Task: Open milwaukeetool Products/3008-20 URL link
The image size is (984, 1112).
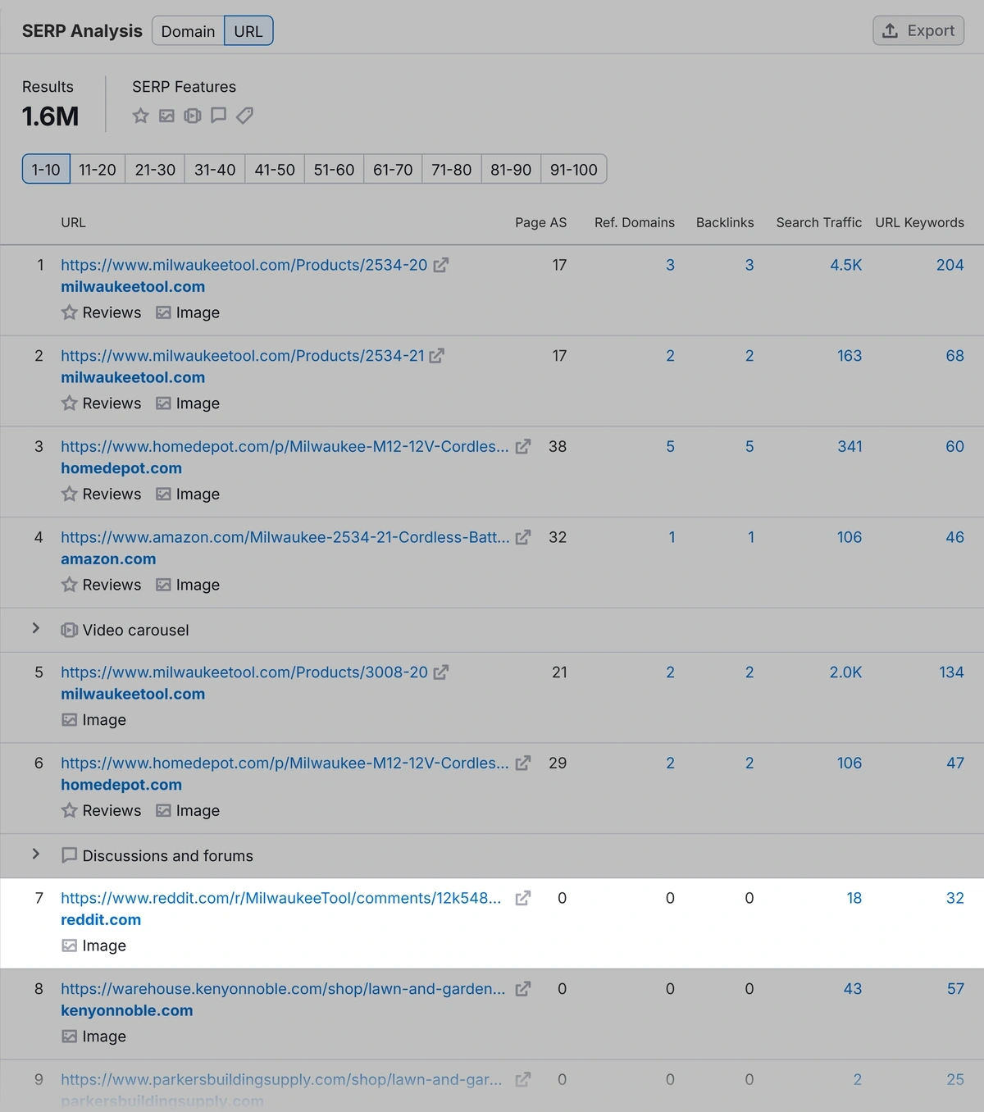Action: (244, 672)
